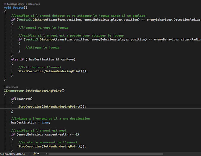The image size is (201, 156).
Task: Click '!hasDestination' in the else if condition
Action: [40, 60]
